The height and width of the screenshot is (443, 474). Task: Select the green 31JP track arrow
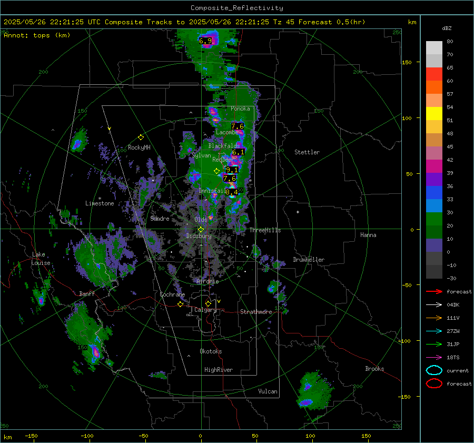pos(434,344)
